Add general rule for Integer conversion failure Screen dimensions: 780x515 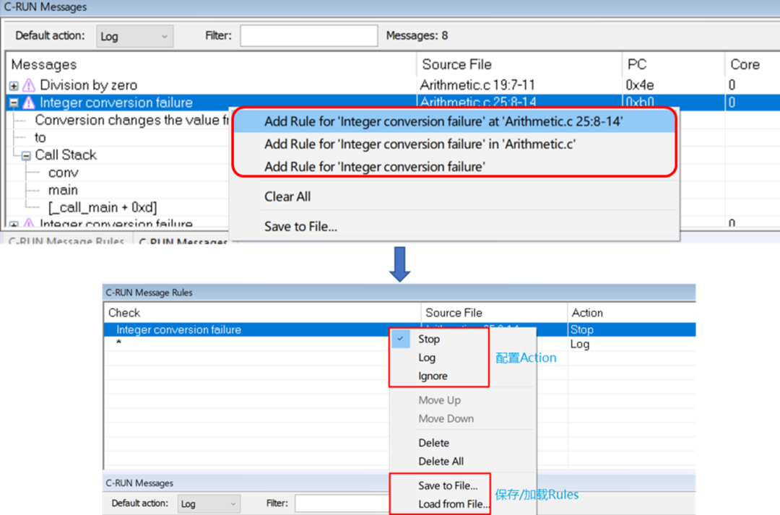click(x=374, y=167)
